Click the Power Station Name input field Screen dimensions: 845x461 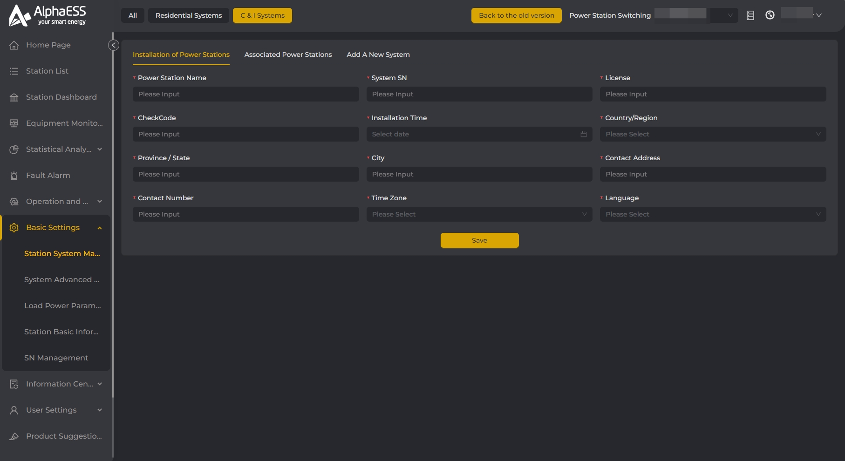(245, 94)
